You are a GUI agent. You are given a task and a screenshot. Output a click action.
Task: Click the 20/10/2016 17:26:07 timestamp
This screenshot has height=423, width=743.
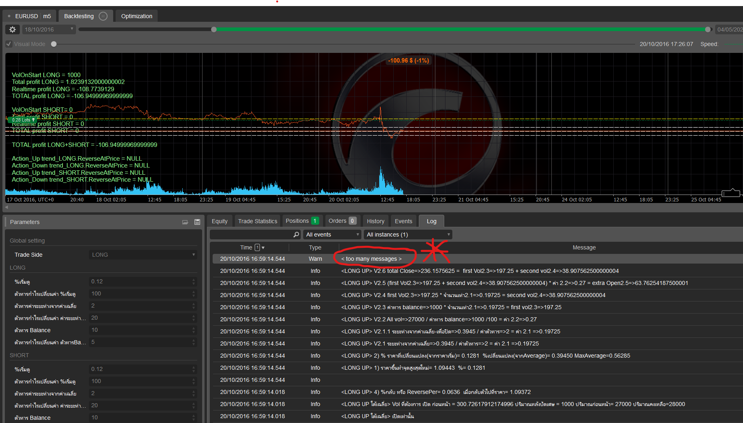pos(666,44)
